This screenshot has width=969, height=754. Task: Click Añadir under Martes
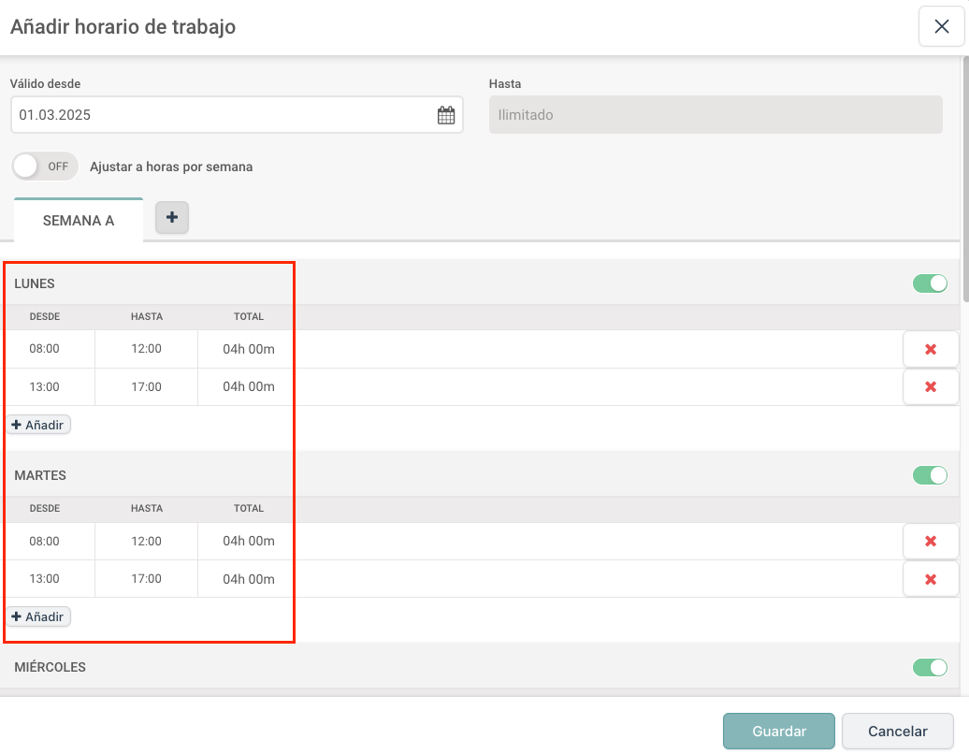coord(38,616)
